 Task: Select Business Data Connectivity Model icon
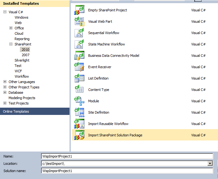point(79,56)
